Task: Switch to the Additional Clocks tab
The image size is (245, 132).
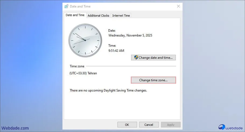Action: pyautogui.click(x=98, y=16)
